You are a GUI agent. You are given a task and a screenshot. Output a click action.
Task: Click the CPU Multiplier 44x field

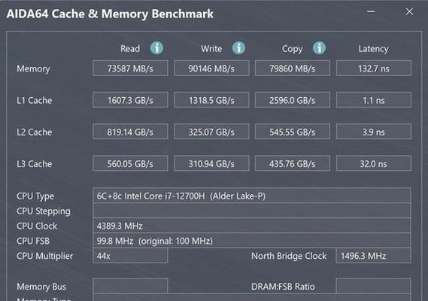[x=130, y=256]
